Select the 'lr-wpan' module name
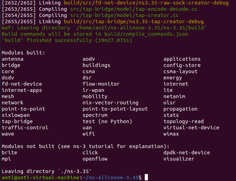The image size is (236, 181). tap(93, 90)
